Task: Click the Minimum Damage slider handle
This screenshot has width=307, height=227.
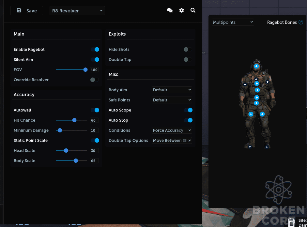Action: [x=60, y=130]
